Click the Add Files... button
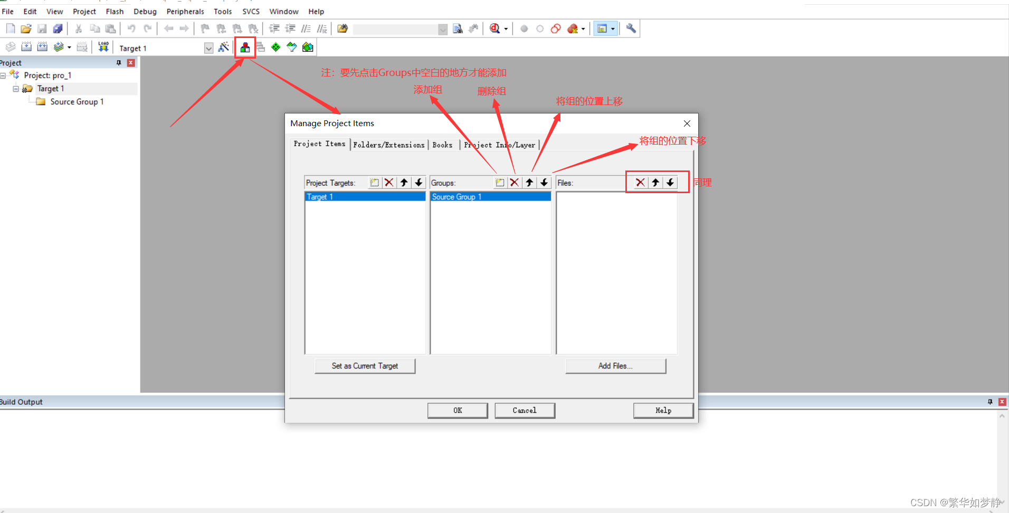Screen dimensions: 1009x513 tap(615, 366)
